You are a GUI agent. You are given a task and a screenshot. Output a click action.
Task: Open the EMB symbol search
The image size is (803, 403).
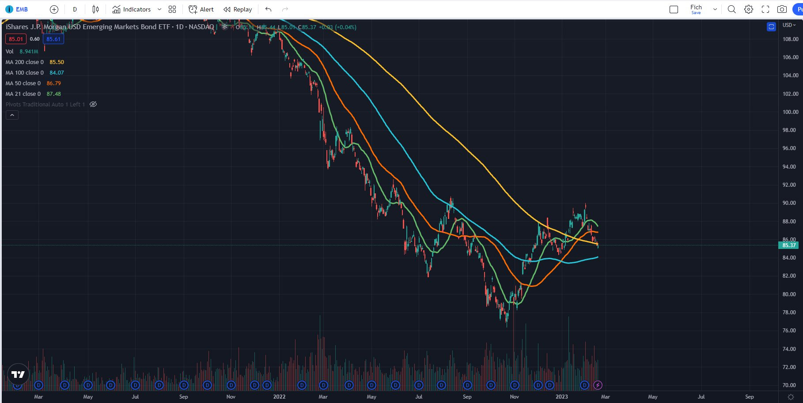click(17, 9)
